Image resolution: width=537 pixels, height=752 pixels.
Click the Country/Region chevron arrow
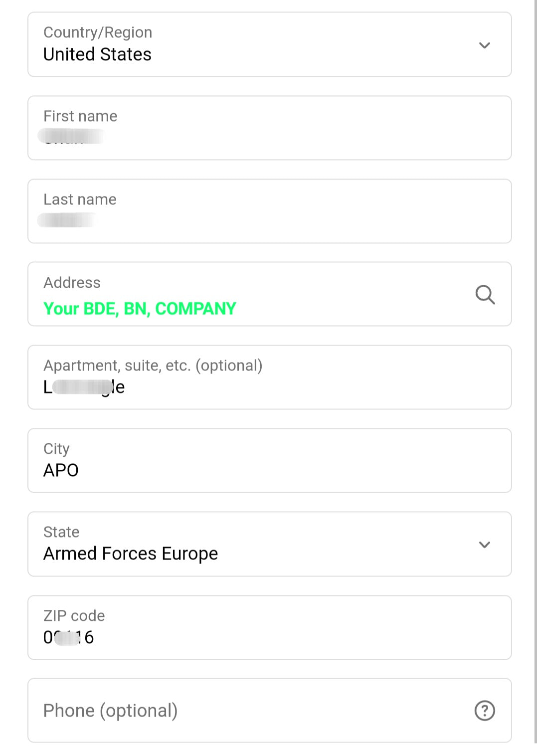tap(485, 45)
